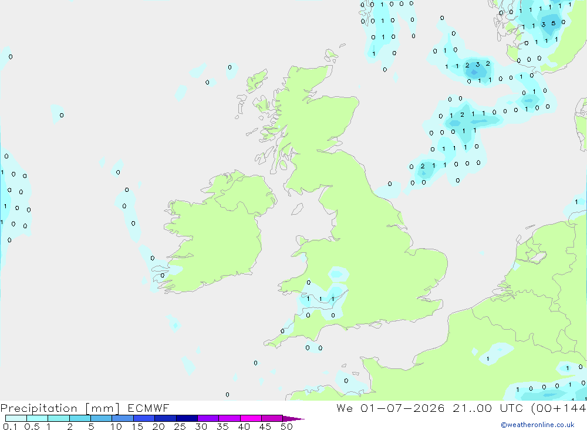Click the above-50 mm arrow tip of legend
Viewport: 587px width, 430px height.
pos(293,419)
